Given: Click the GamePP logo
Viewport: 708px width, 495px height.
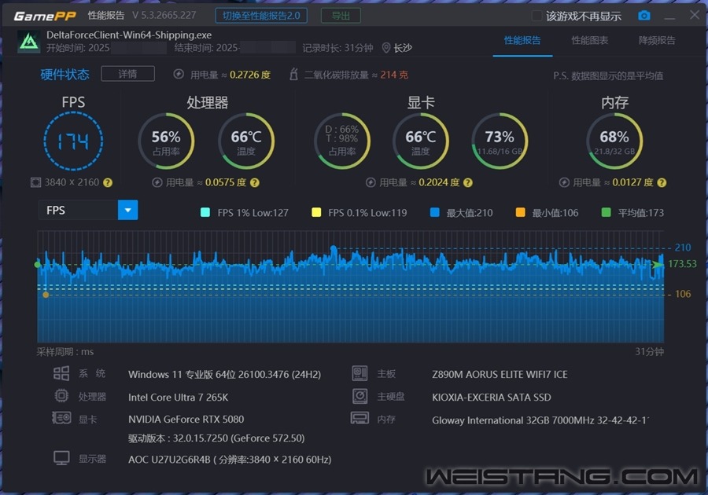Looking at the screenshot, I should [45, 16].
